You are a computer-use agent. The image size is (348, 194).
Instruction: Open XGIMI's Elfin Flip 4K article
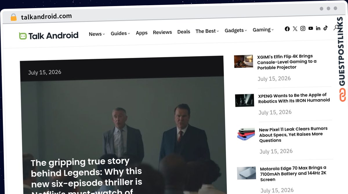pyautogui.click(x=287, y=62)
